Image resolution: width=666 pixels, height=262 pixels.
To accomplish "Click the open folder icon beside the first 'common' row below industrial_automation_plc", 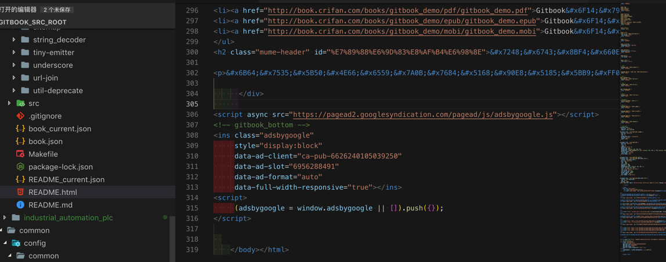I will (12, 230).
